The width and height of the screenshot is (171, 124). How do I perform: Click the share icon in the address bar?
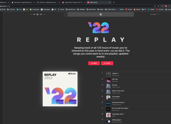click(155, 6)
